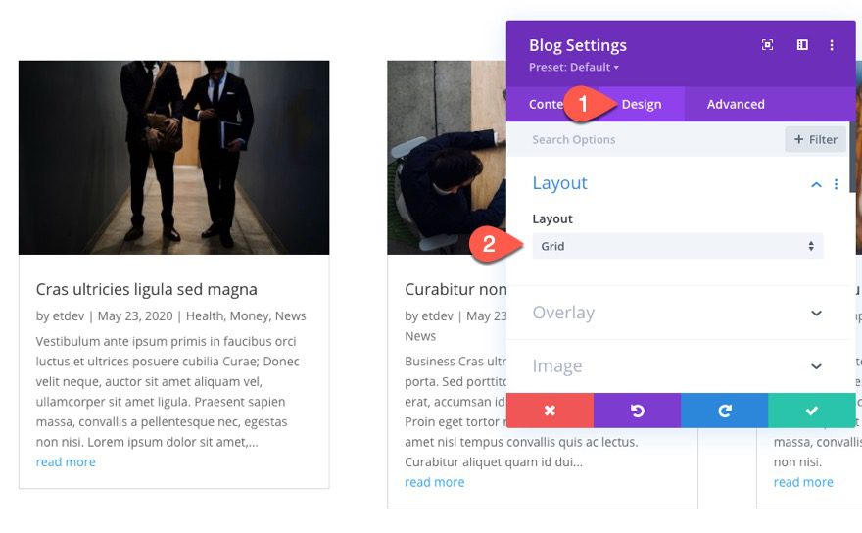
Task: Click read more on the first post
Action: (66, 461)
